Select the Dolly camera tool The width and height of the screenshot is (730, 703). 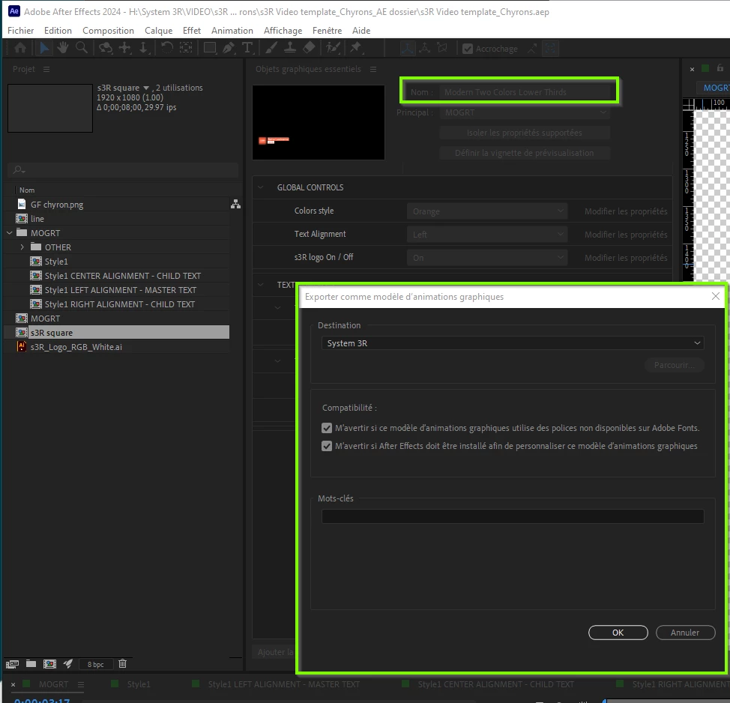(143, 48)
